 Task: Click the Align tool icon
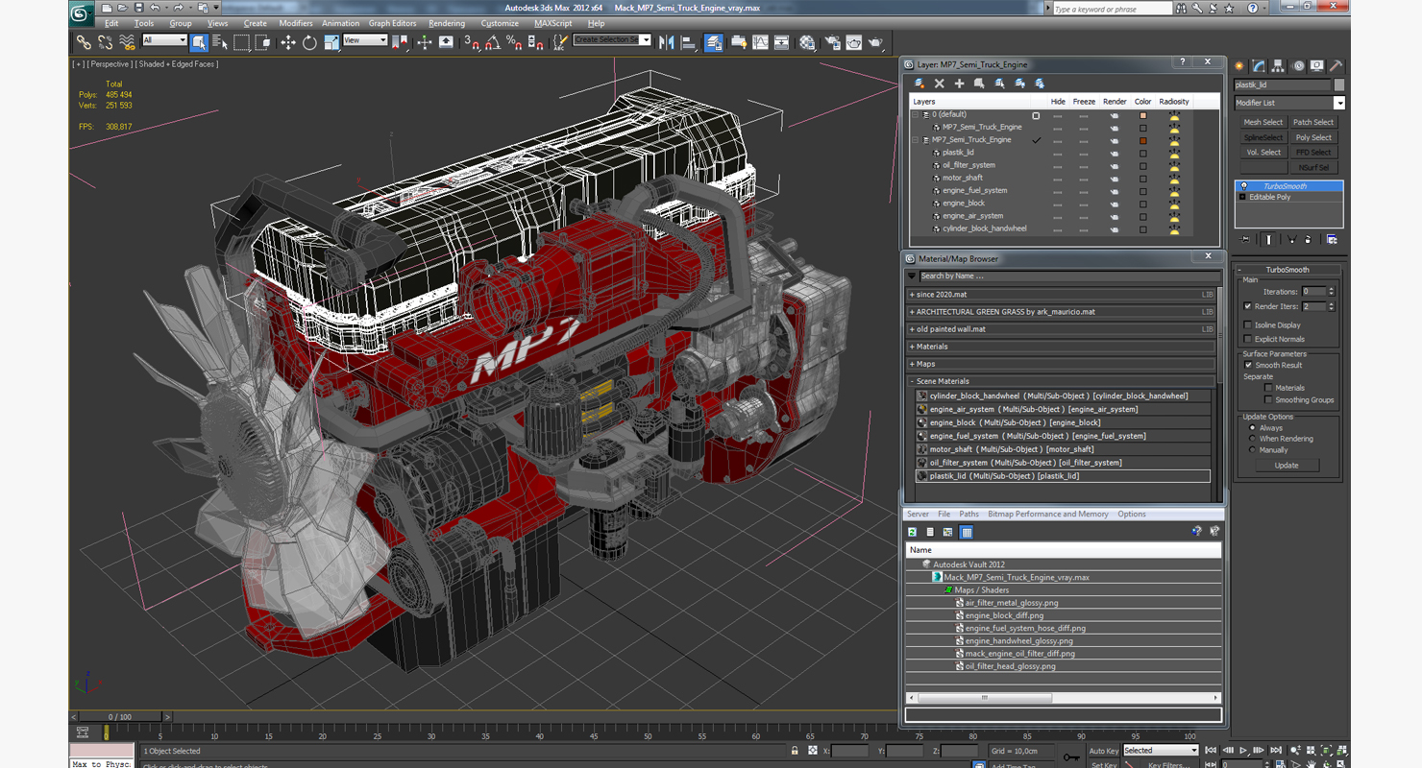coord(688,42)
